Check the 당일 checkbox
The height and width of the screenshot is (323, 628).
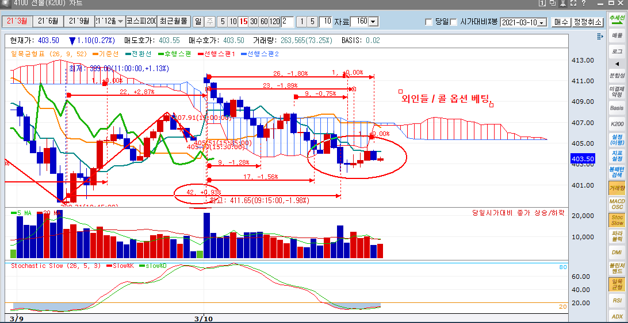pyautogui.click(x=428, y=22)
